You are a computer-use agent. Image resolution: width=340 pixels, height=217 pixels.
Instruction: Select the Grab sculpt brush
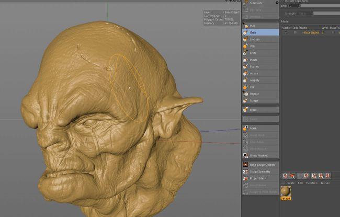coord(260,32)
